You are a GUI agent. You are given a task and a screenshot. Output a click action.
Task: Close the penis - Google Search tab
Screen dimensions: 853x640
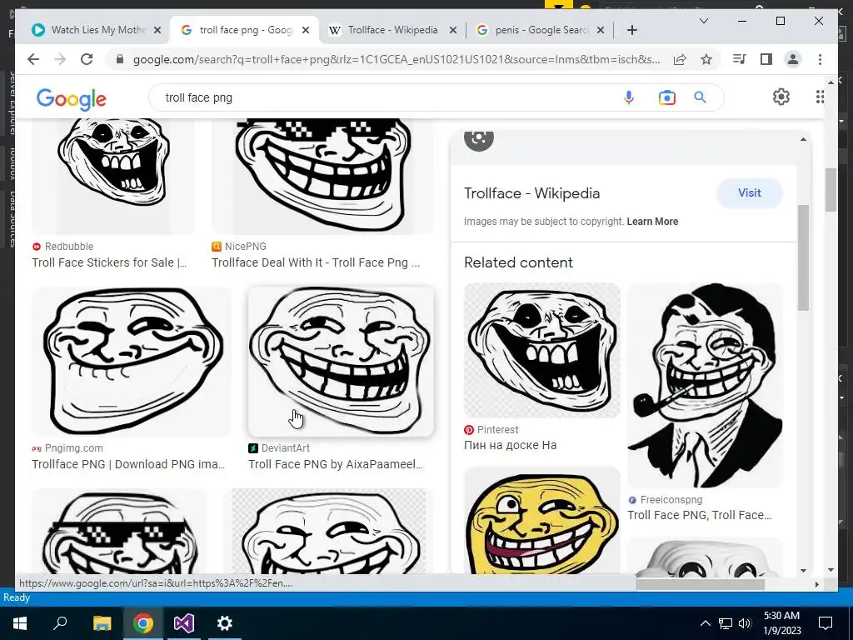[601, 30]
